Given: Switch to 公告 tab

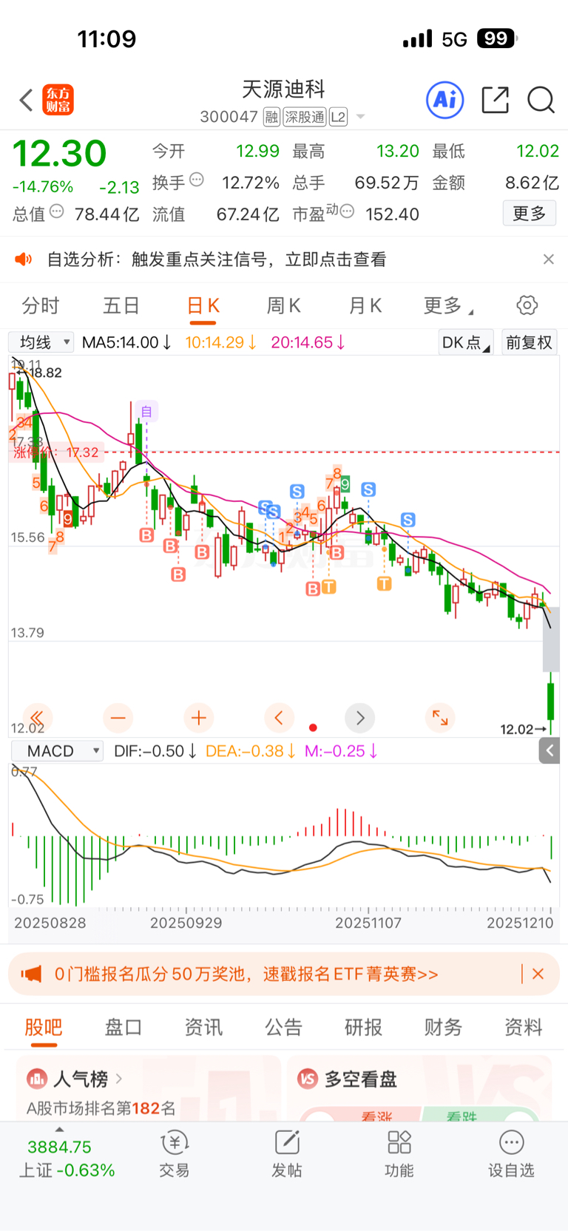Looking at the screenshot, I should coord(283,1027).
